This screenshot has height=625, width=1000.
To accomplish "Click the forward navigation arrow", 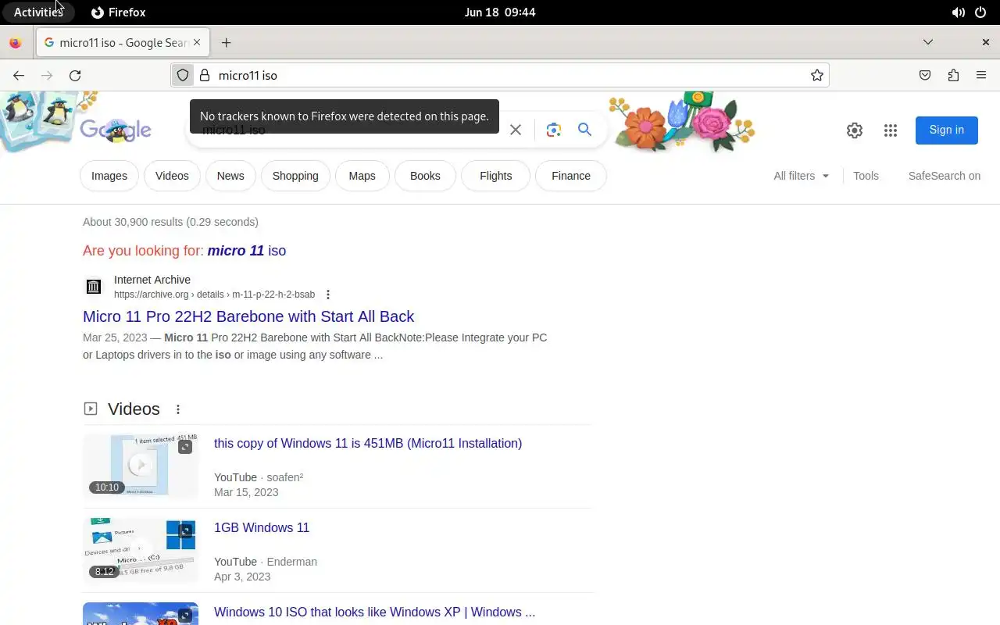I will coord(47,75).
